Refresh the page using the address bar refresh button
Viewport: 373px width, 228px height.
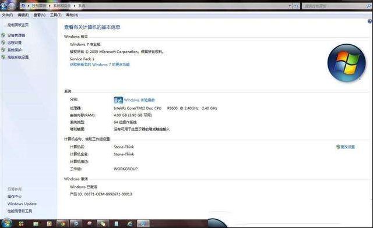pos(296,6)
